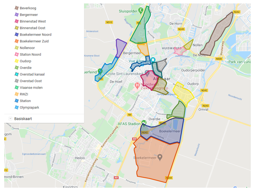Click the Viaanse molen legend label

(x=31, y=88)
